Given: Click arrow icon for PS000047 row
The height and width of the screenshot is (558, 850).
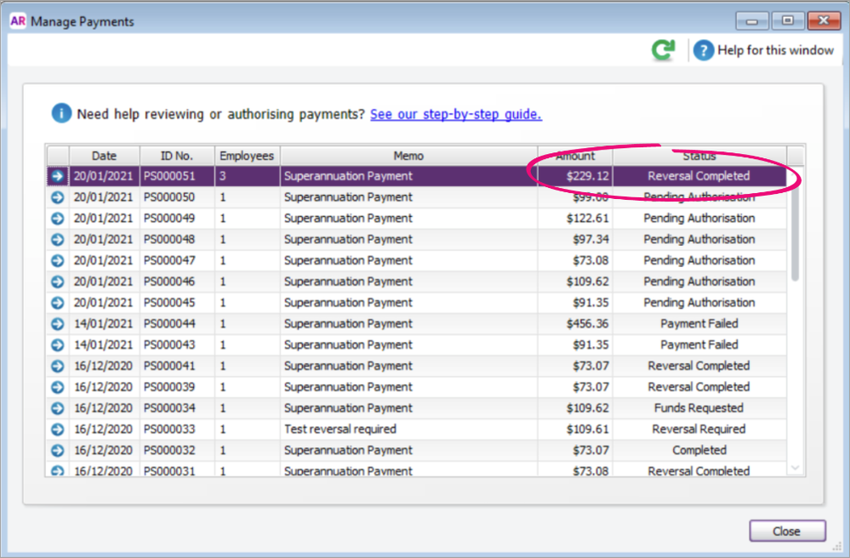Looking at the screenshot, I should point(57,260).
